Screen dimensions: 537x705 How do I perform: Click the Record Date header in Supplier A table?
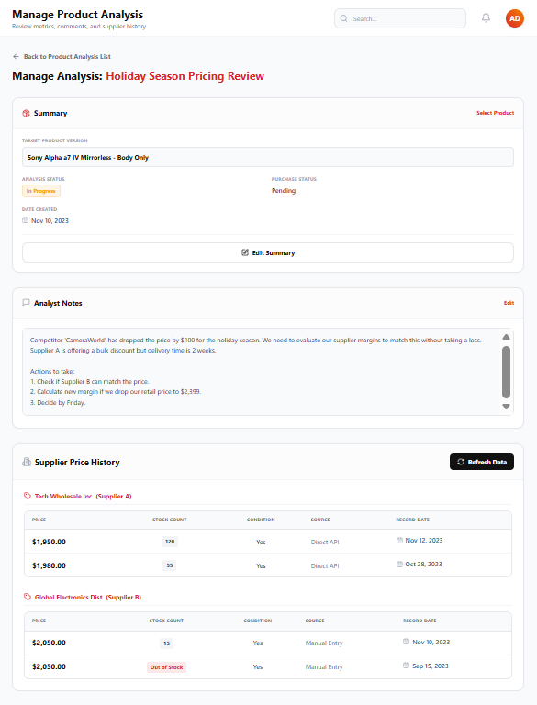pos(412,520)
